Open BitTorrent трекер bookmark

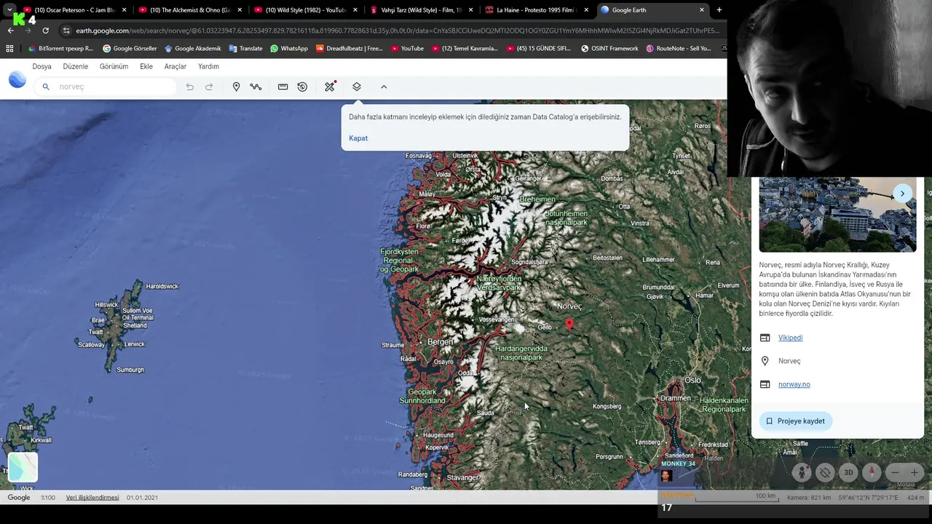pos(60,49)
